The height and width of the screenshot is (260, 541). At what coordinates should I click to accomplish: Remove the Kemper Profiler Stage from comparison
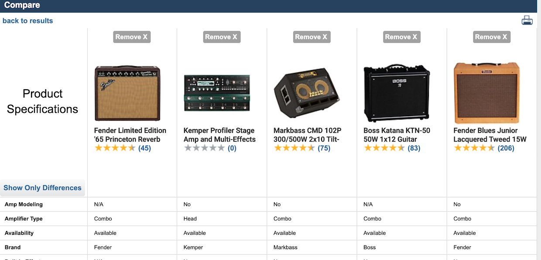pos(222,37)
